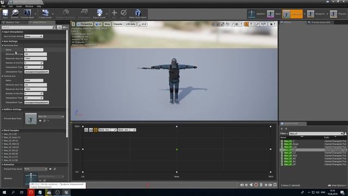Switch to Skeleton Tree tab

coord(13,22)
